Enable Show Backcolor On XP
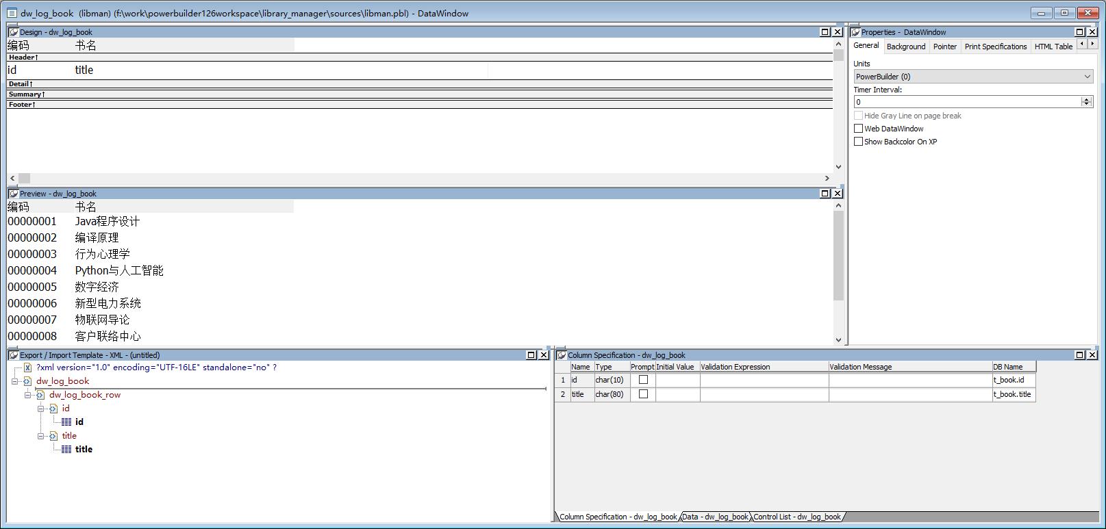 (858, 142)
